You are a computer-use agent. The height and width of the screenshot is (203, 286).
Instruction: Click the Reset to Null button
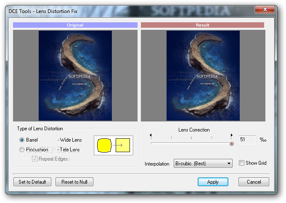[74, 182]
